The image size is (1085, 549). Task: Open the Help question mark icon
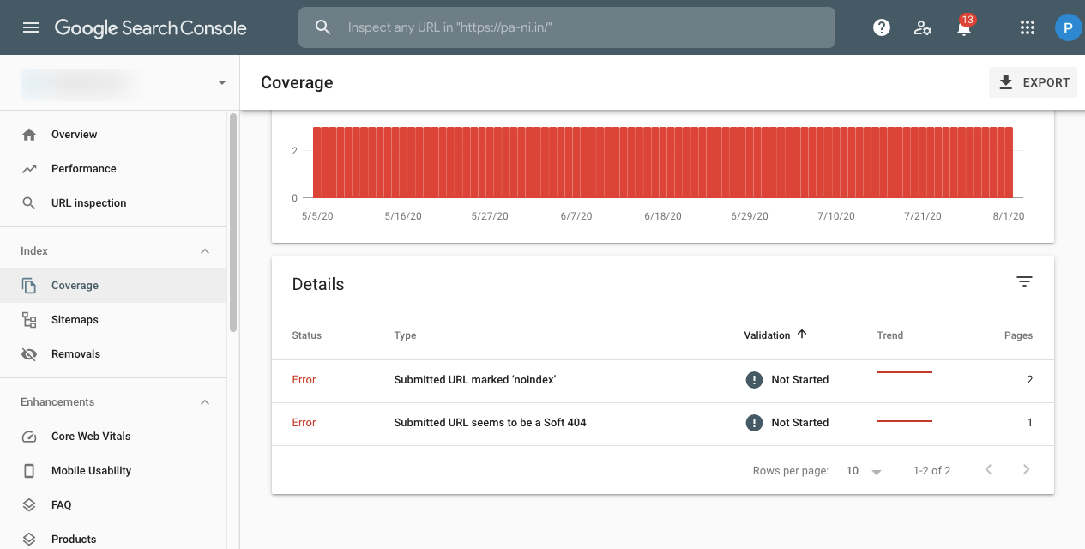[881, 27]
